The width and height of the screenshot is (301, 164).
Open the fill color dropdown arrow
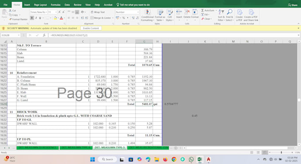[x=58, y=18]
